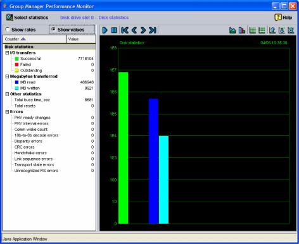This screenshot has height=244, width=299.
Task: Select the Unrecognized FIS errors row
Action: [49, 171]
